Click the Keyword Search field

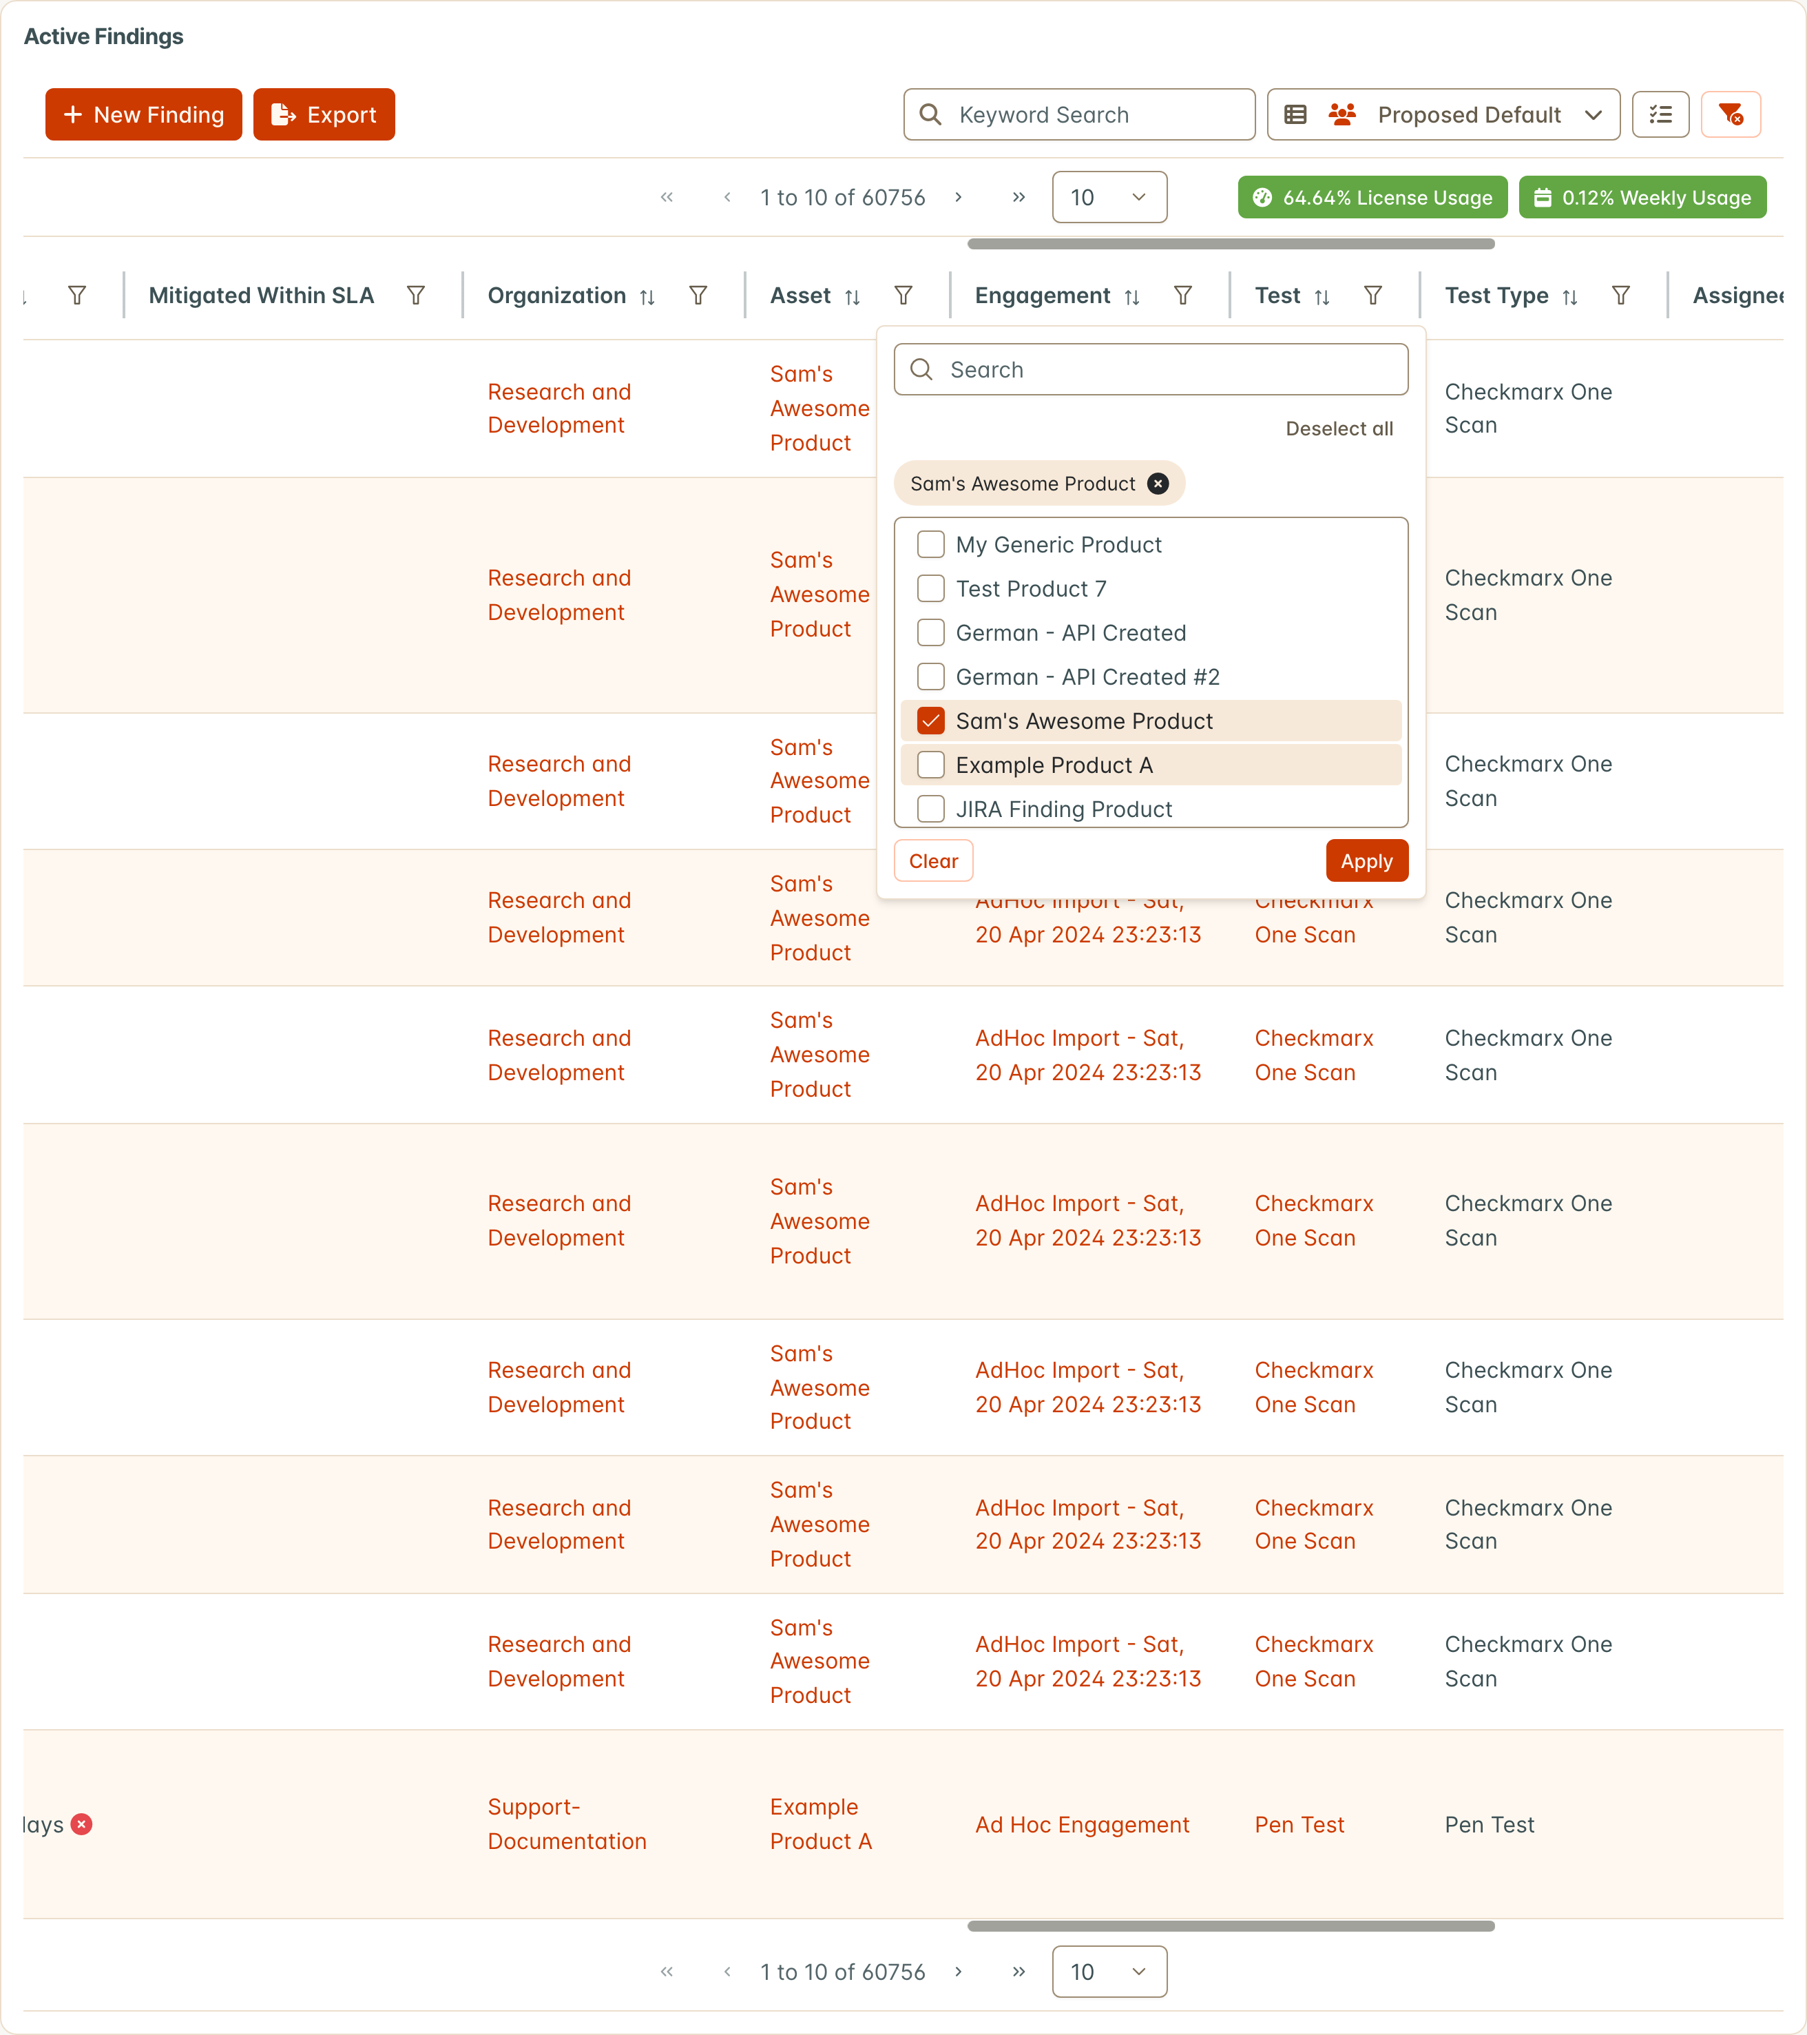click(x=1078, y=114)
